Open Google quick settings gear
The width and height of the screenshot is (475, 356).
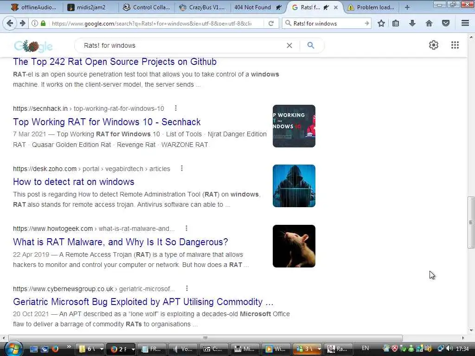tap(434, 45)
